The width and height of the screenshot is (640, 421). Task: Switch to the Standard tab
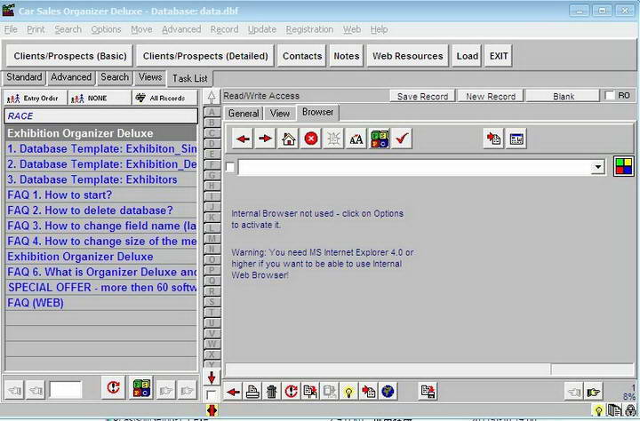point(24,77)
